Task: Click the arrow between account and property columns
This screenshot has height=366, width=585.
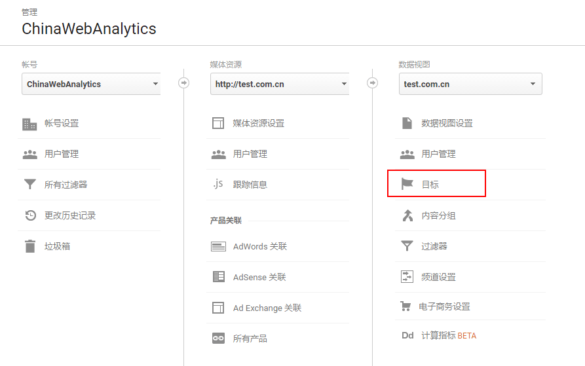Action: [184, 83]
